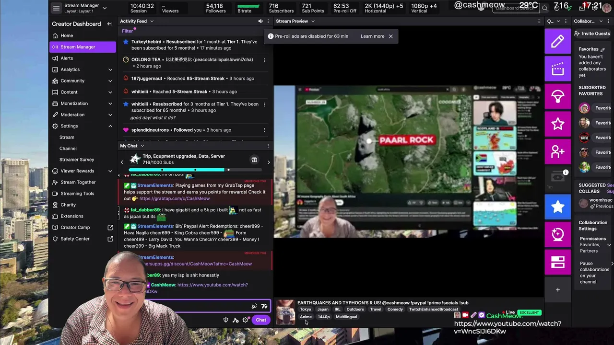Add a new quick action with plus
The width and height of the screenshot is (614, 345).
[557, 289]
